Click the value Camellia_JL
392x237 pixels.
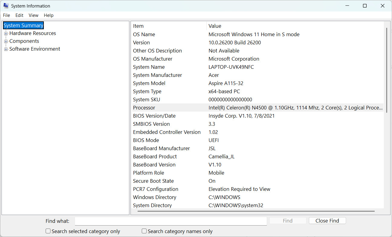(222, 156)
